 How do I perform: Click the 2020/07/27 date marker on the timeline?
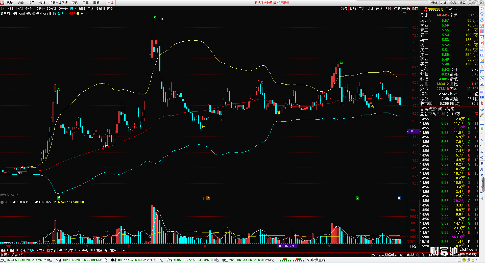pyautogui.click(x=287, y=246)
